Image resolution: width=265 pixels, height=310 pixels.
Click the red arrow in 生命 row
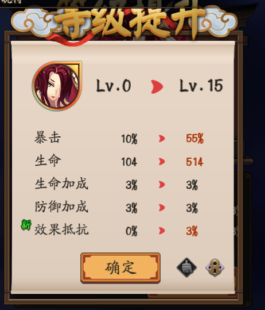162,162
